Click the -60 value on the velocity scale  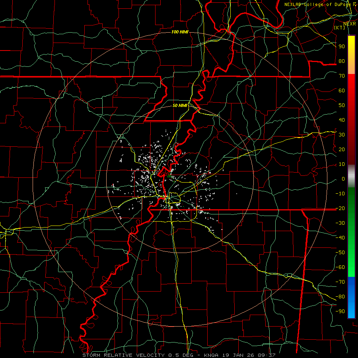[340, 267]
